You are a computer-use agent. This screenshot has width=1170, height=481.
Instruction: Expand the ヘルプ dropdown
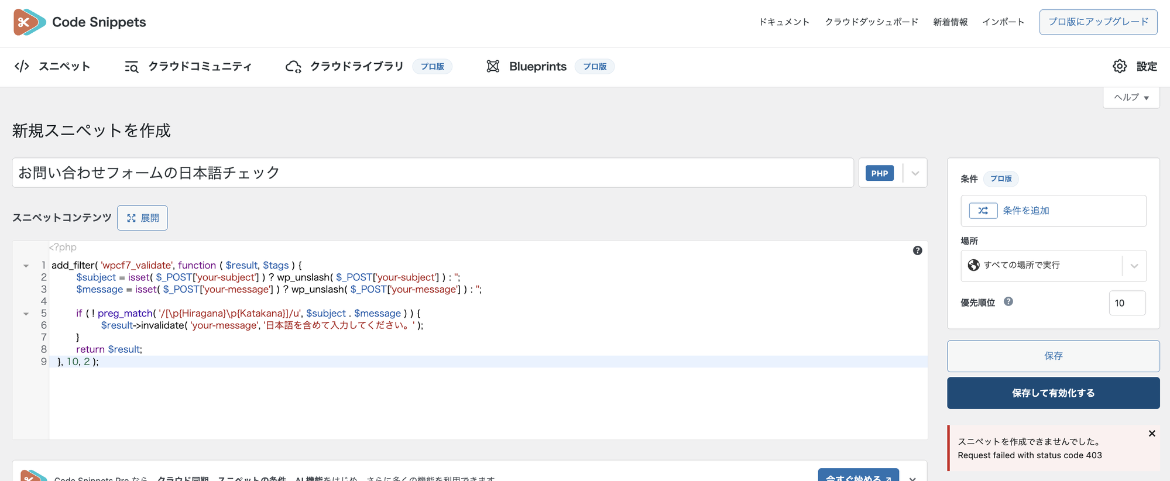pos(1131,97)
